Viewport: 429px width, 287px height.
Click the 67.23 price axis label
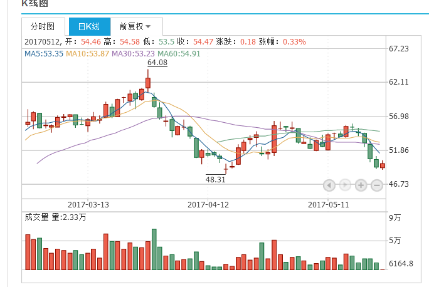point(399,49)
